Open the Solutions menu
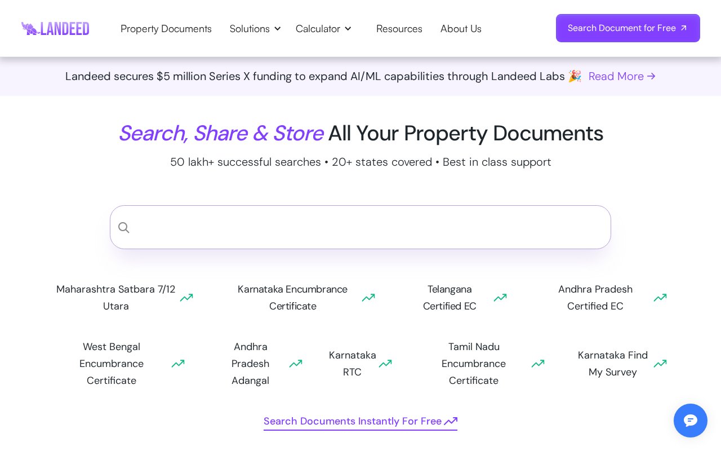 click(250, 29)
